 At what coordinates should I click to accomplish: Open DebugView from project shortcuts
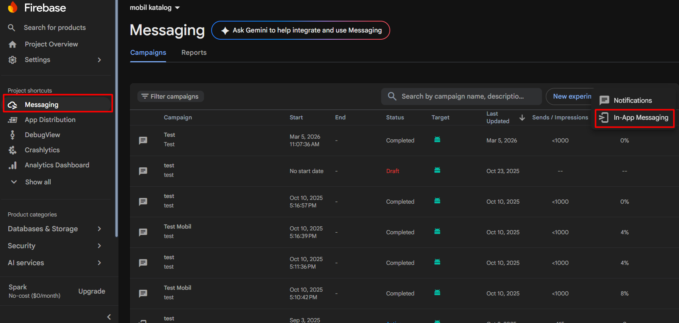coord(42,135)
